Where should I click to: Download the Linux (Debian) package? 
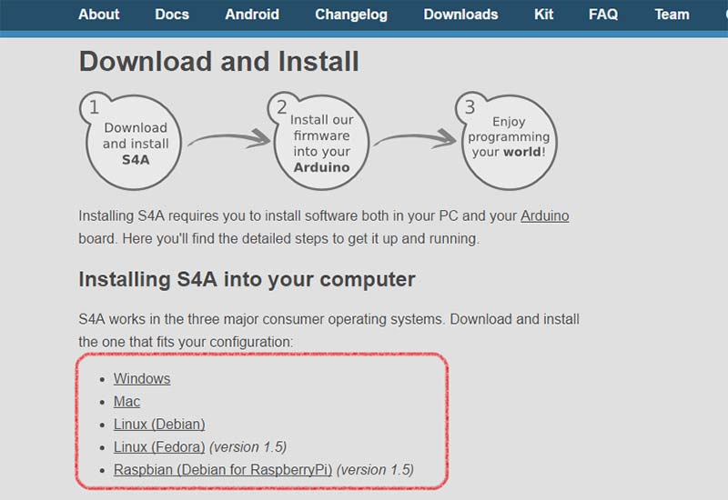tap(159, 424)
